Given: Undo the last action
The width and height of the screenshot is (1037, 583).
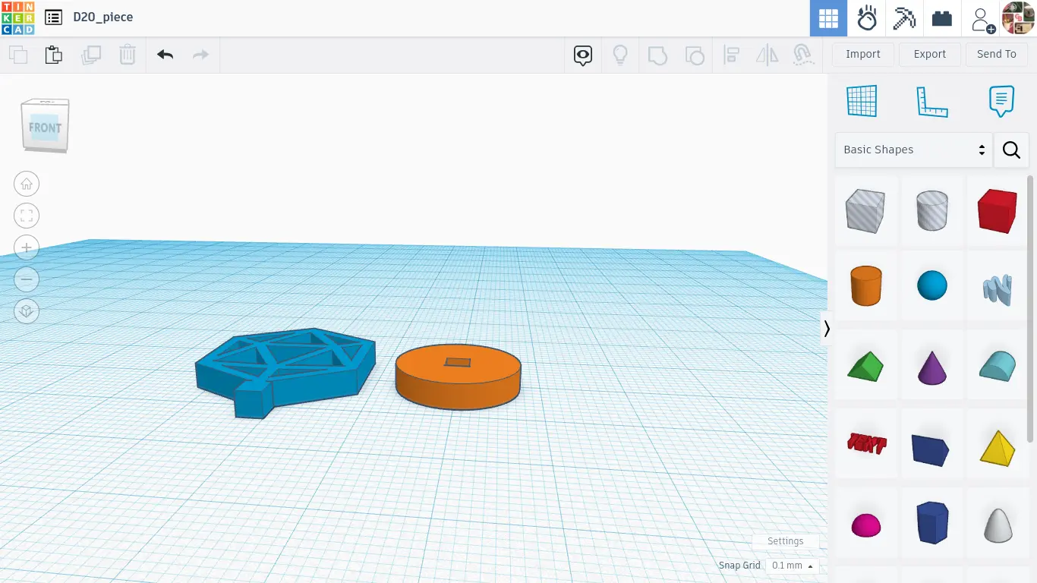Looking at the screenshot, I should [165, 55].
